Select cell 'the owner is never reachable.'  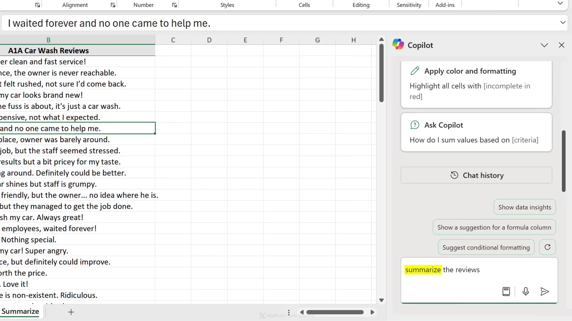click(x=77, y=73)
